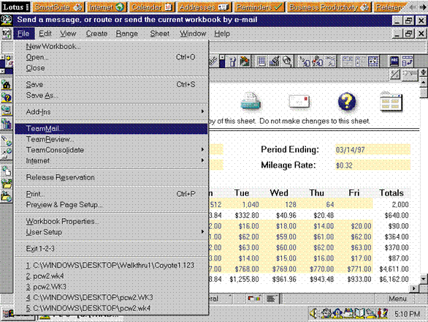Click the blue question mark help icon
The width and height of the screenshot is (428, 322).
pyautogui.click(x=347, y=102)
